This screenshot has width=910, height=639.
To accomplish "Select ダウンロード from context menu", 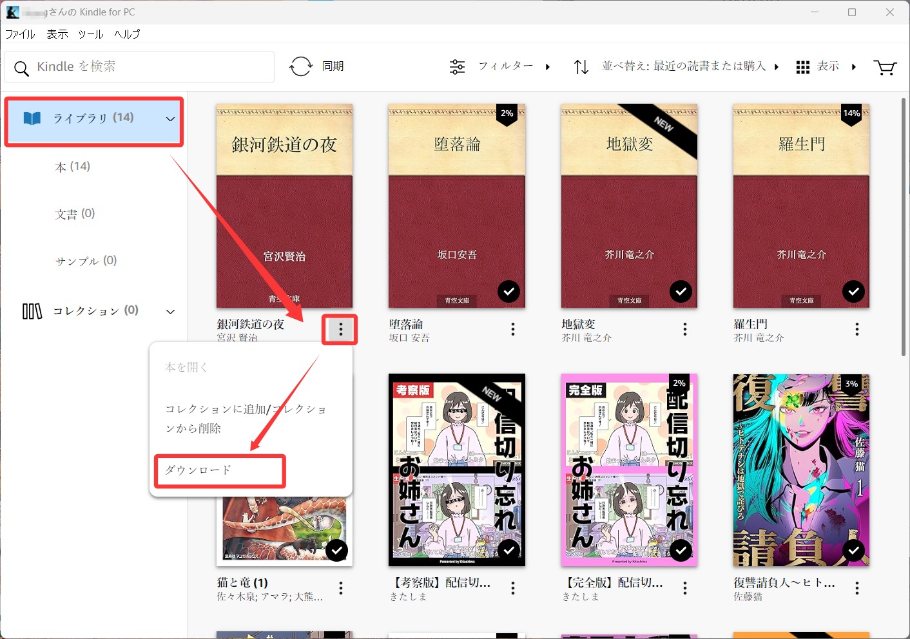I will pos(198,470).
